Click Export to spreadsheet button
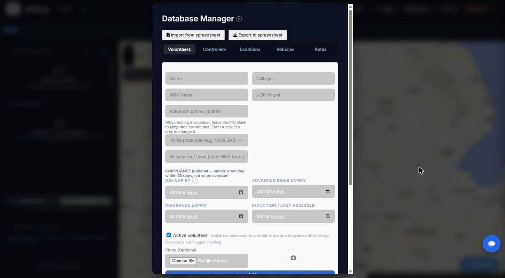Viewport: 505px width, 278px height. (257, 35)
